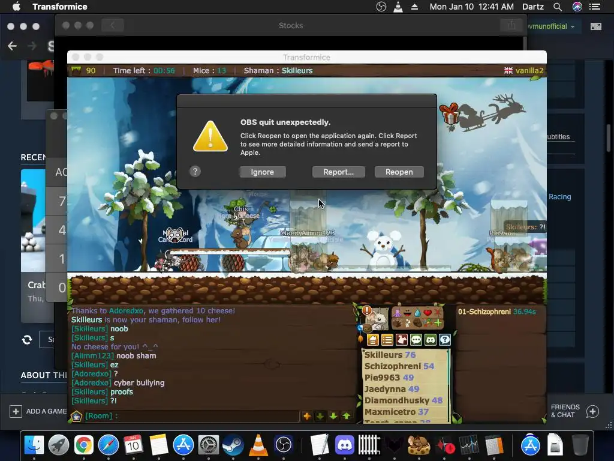Open the tribe house icon button
This screenshot has height=461, width=614.
[x=373, y=340]
